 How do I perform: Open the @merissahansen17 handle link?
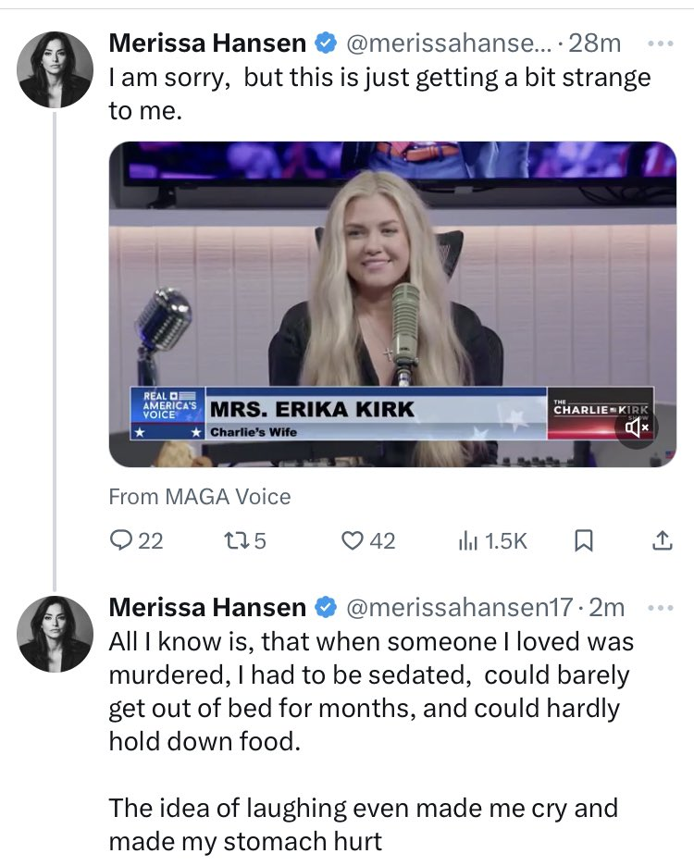coord(461,608)
